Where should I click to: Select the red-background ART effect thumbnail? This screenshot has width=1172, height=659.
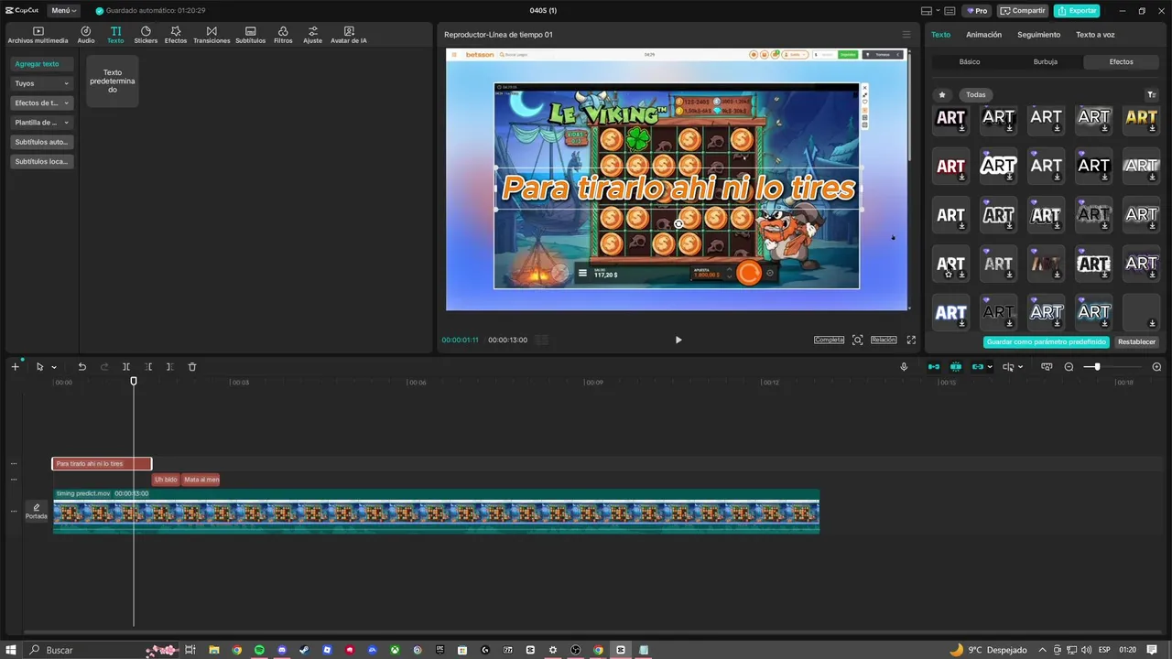click(x=950, y=166)
